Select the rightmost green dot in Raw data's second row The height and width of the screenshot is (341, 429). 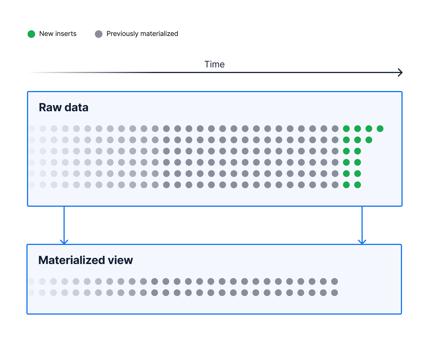pyautogui.click(x=369, y=140)
